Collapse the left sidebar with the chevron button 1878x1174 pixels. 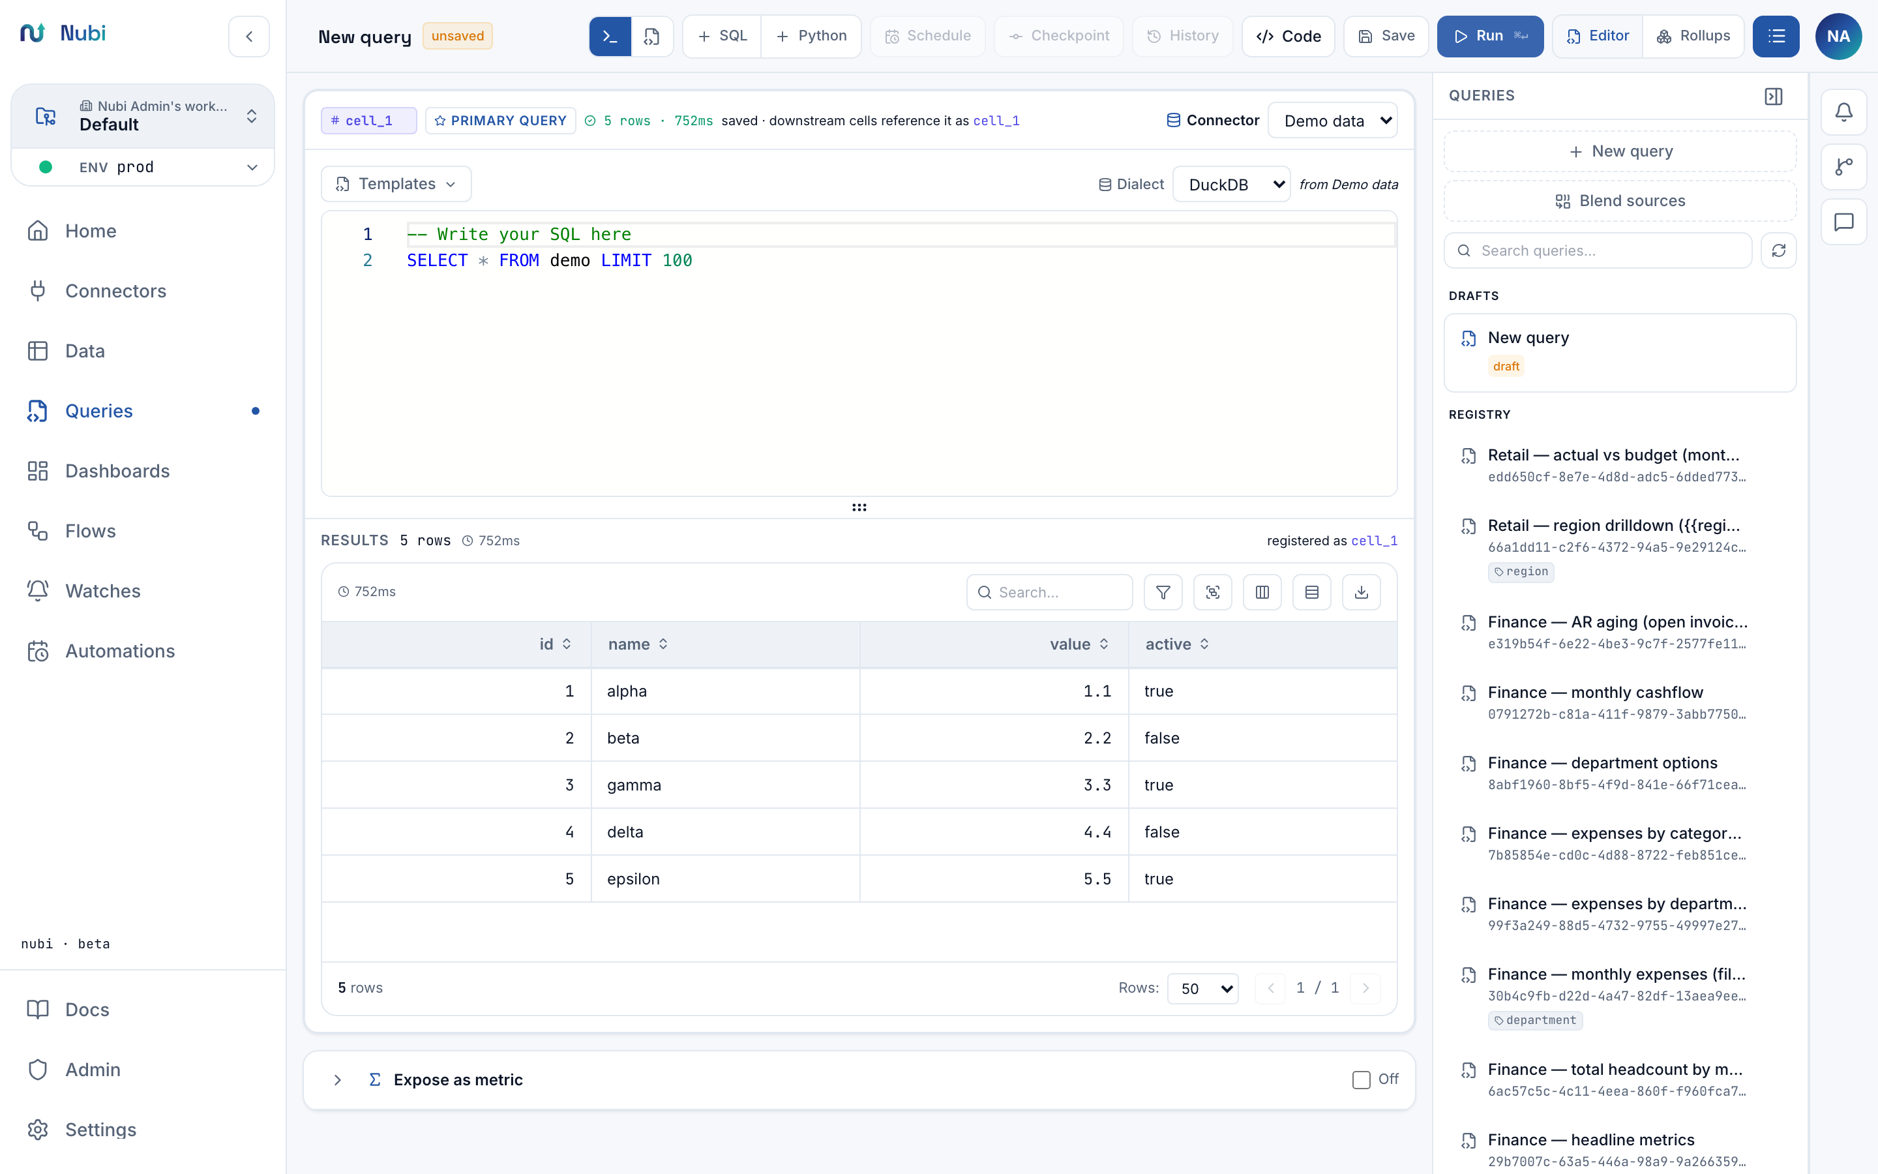pos(249,37)
